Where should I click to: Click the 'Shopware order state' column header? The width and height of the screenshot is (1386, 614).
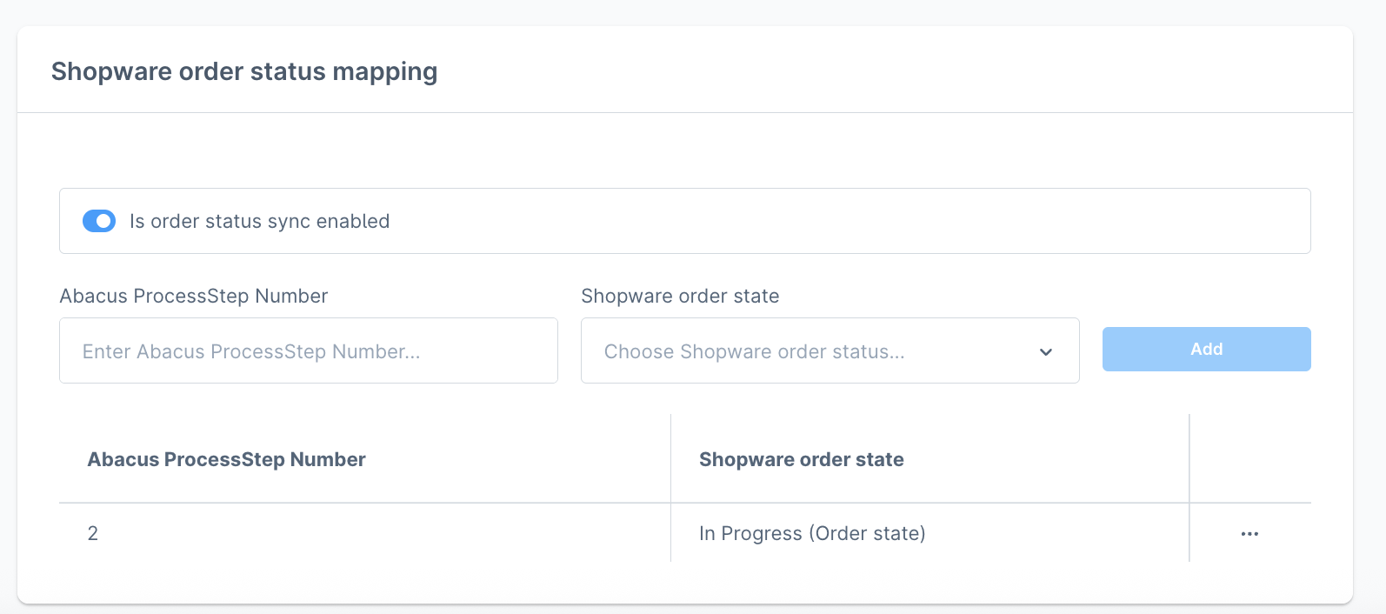pyautogui.click(x=802, y=459)
